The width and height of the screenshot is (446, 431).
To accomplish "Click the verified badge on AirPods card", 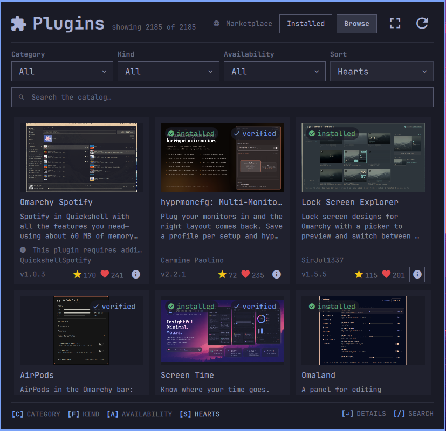I will (x=114, y=307).
